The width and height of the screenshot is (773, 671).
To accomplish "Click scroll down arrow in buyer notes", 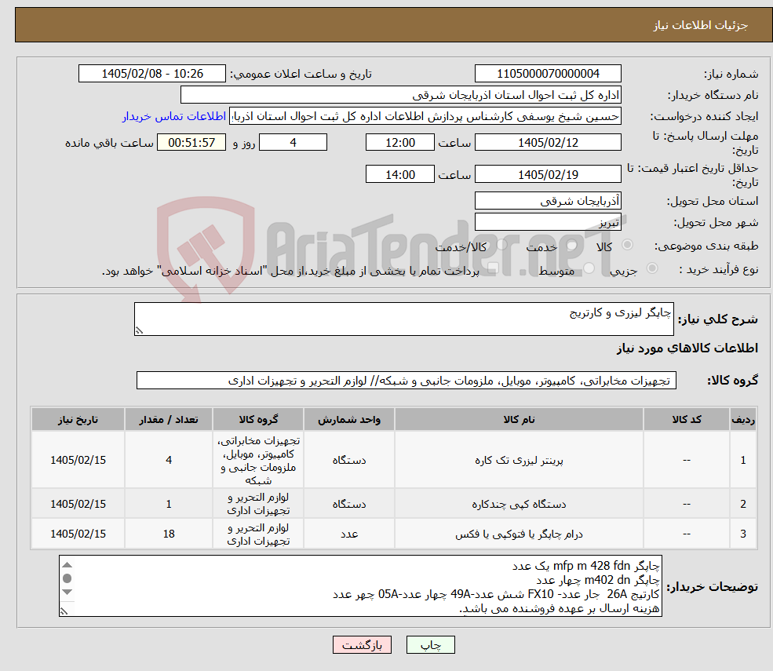I will click(x=67, y=592).
